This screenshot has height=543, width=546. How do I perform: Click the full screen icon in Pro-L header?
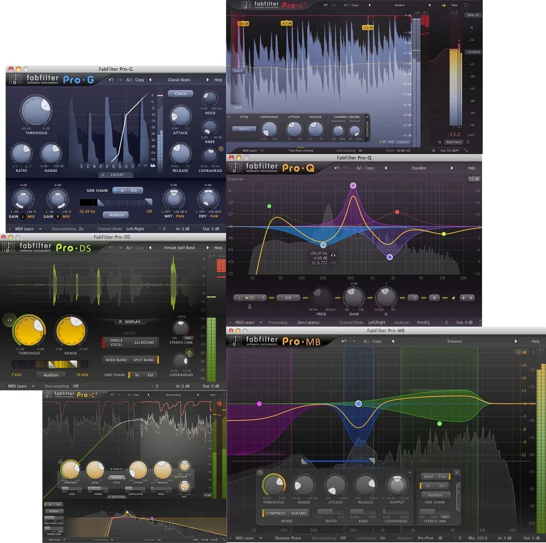[466, 5]
